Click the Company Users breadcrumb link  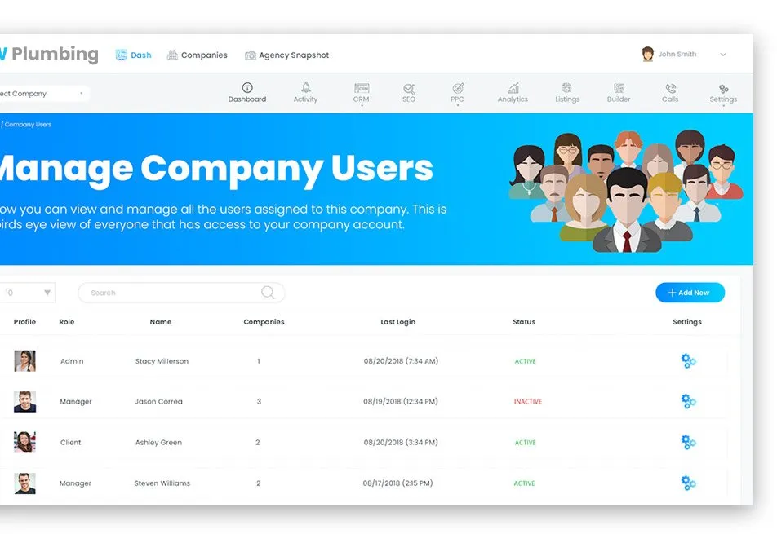click(x=28, y=124)
